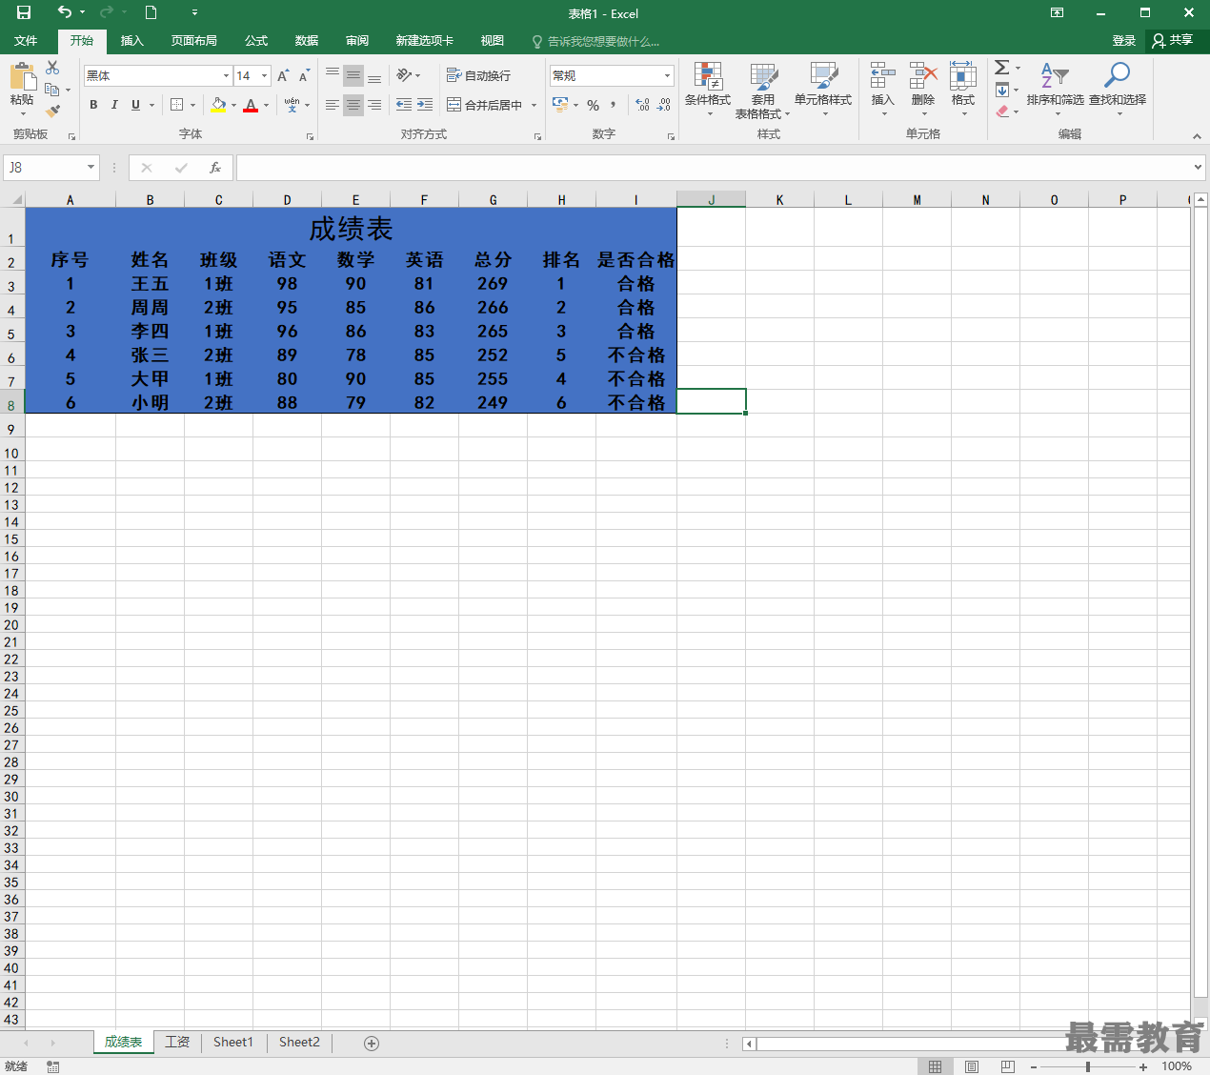Viewport: 1210px width, 1075px height.
Task: Apply yellow fill color swatch
Action: pos(219,105)
